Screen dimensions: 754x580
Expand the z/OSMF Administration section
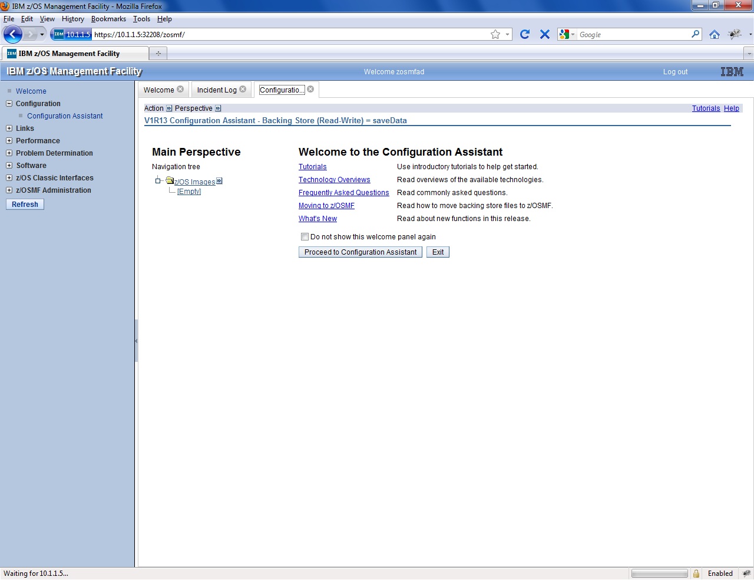9,190
